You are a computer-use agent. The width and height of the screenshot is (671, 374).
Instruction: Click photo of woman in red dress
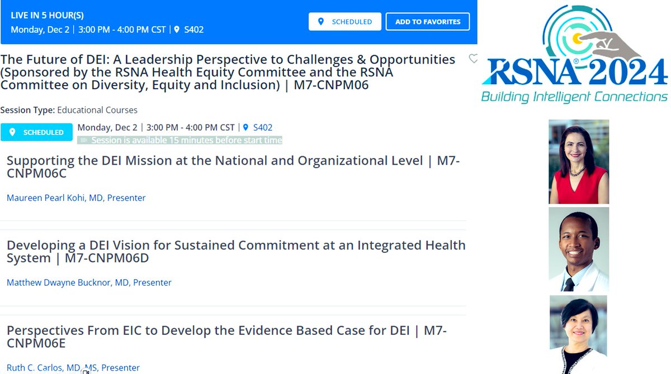[579, 161]
